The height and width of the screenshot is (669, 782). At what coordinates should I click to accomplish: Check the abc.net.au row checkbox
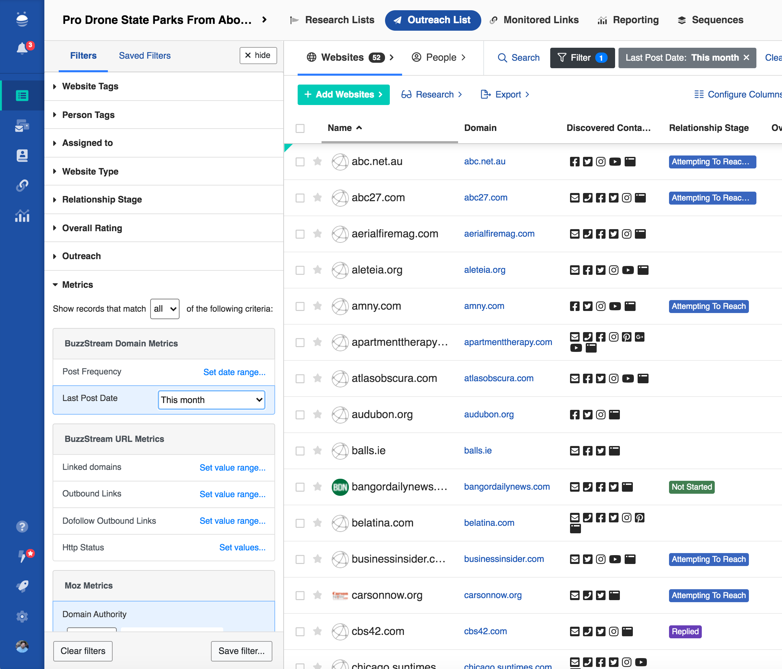point(300,162)
